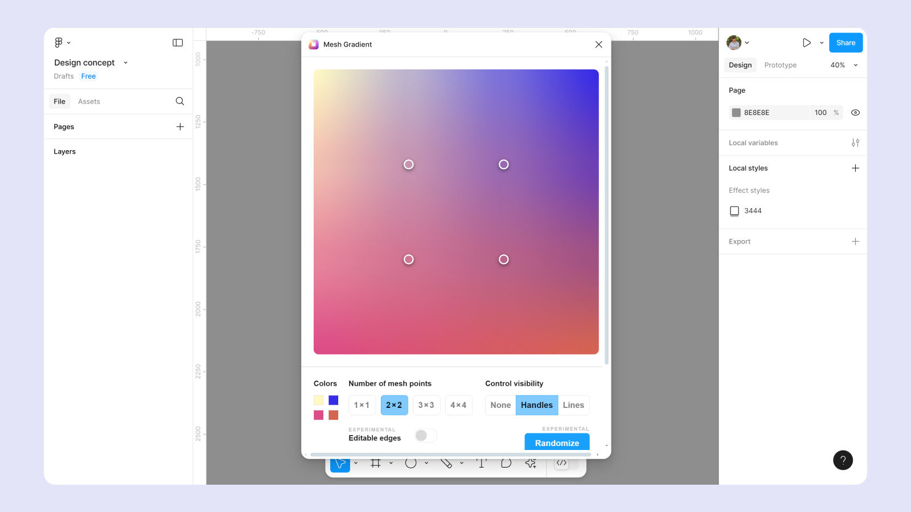Click the Randomize button
Viewport: 911px width, 512px height.
[x=556, y=443]
